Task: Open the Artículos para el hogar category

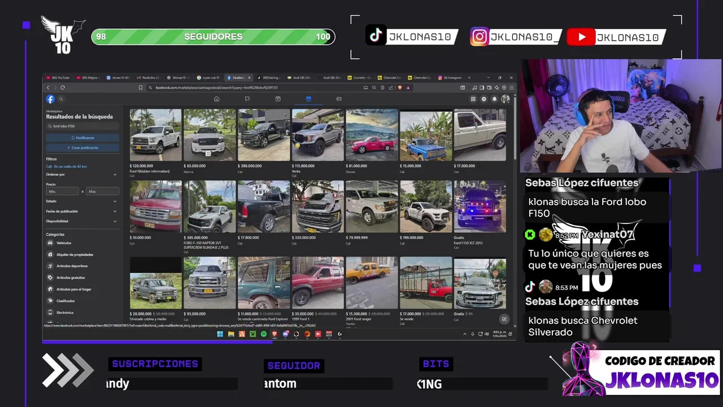Action: click(82, 289)
